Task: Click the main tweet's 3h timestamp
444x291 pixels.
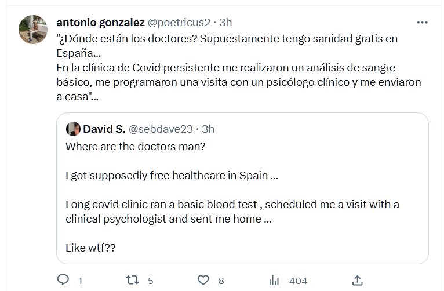Action: click(x=225, y=22)
